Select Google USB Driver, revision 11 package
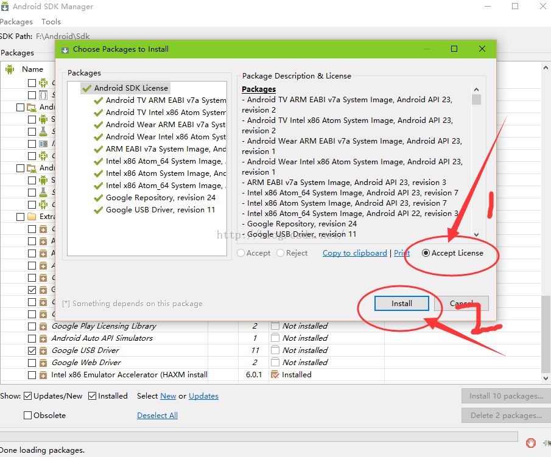 (x=160, y=210)
